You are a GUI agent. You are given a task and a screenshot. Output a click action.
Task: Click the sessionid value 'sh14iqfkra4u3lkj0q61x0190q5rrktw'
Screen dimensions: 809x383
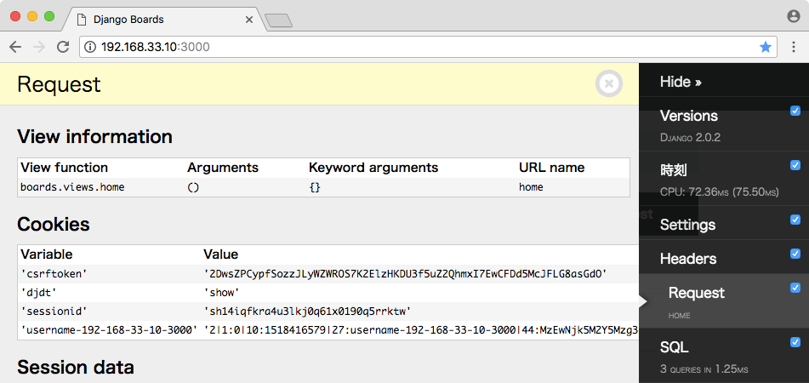tap(307, 312)
